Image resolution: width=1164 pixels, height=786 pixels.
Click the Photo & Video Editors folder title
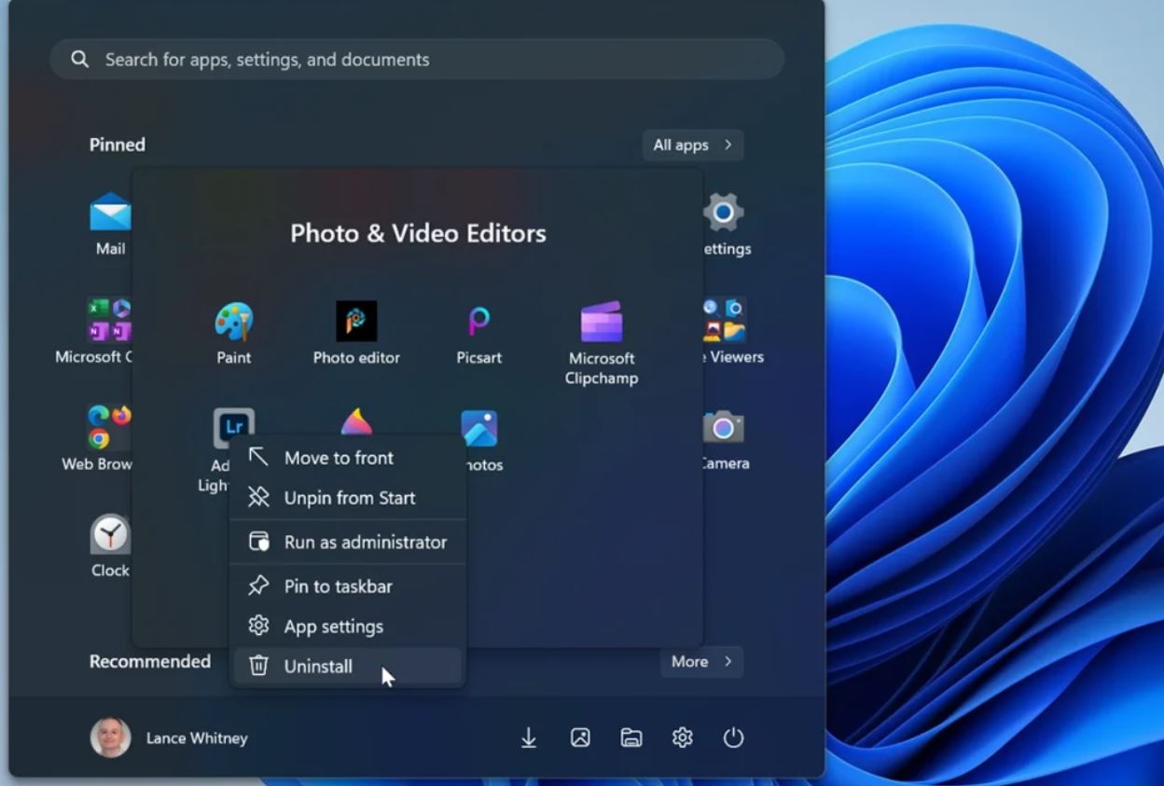[x=418, y=233]
